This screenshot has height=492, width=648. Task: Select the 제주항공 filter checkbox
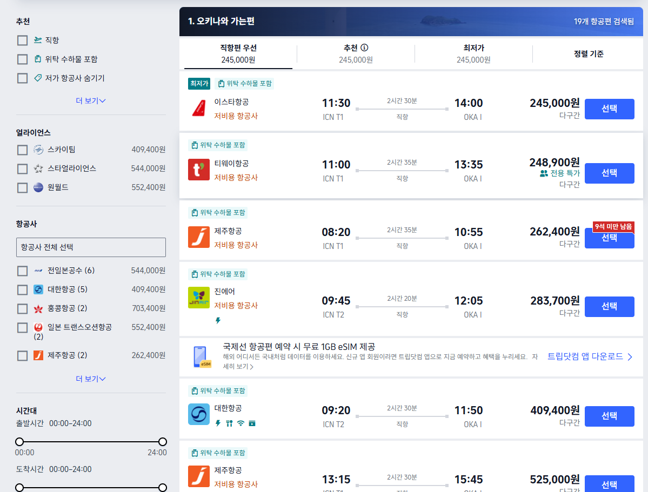coord(22,356)
